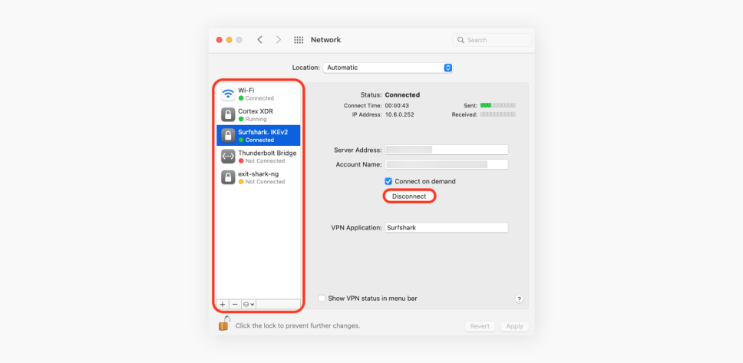The image size is (743, 363).
Task: Click the Disconnect button
Action: pos(409,196)
